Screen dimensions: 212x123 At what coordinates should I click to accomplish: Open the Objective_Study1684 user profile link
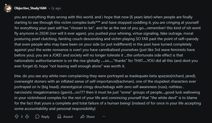[30, 8]
